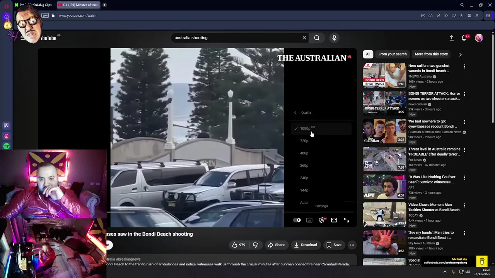Save the video to a playlist

point(334,245)
